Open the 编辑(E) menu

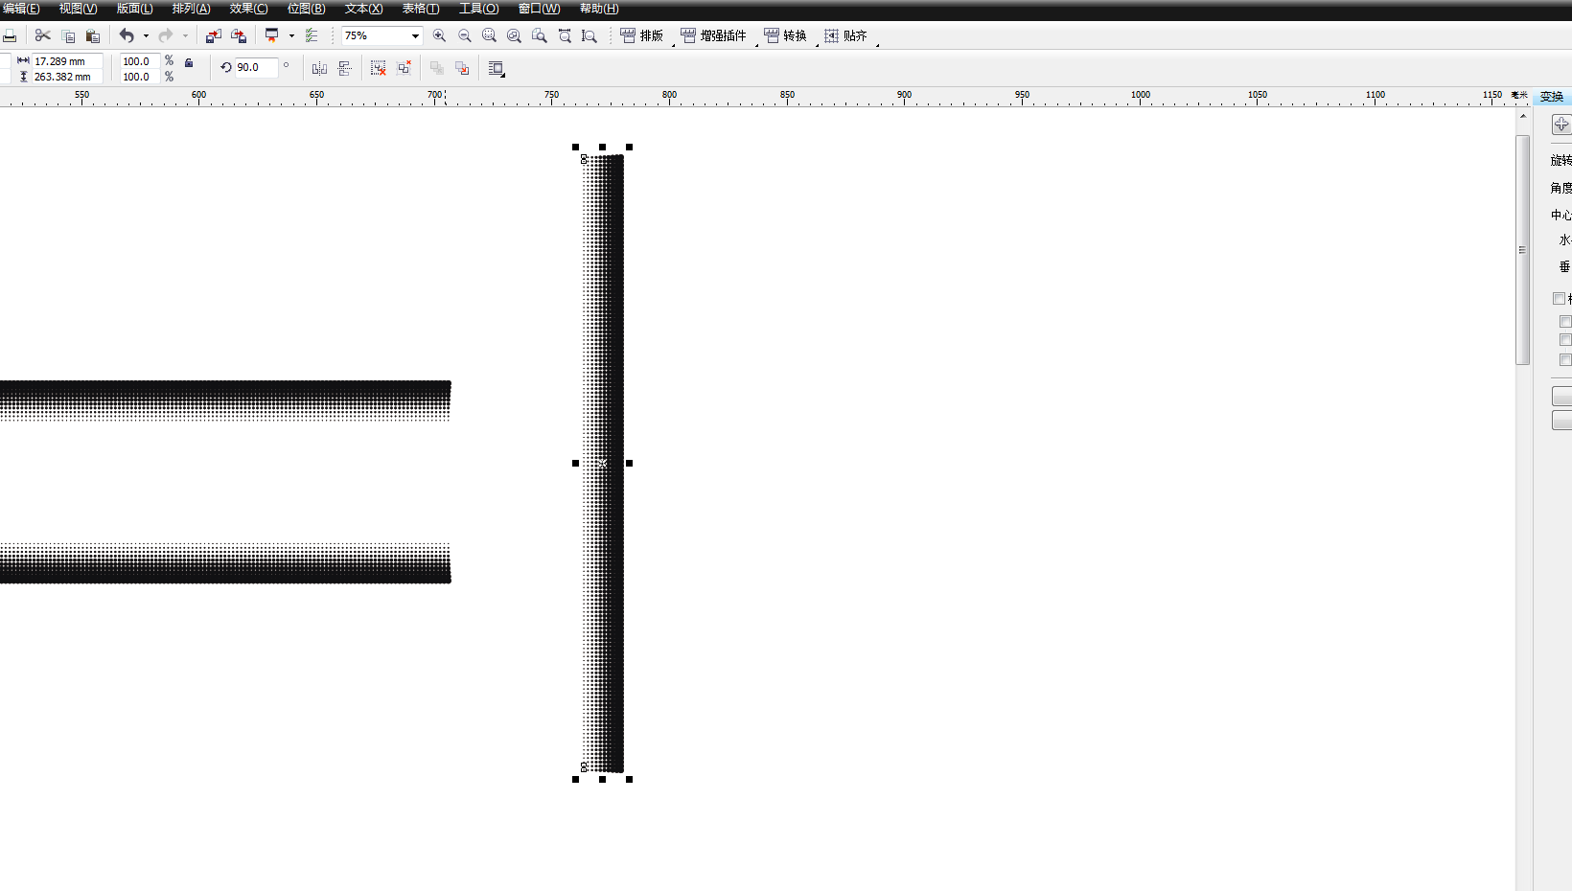(x=21, y=9)
